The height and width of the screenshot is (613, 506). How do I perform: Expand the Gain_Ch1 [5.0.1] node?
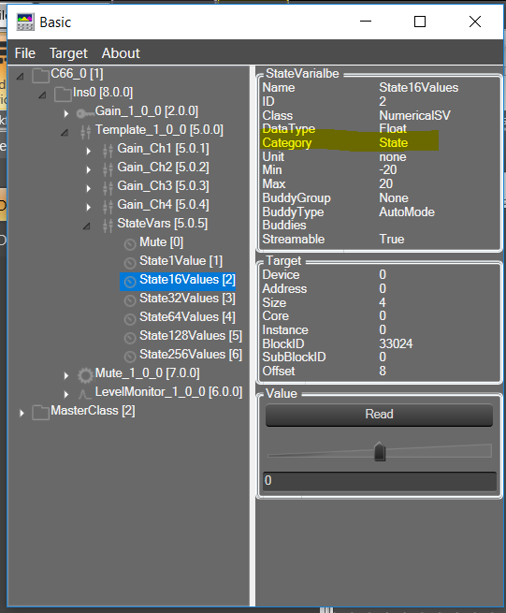pyautogui.click(x=89, y=151)
